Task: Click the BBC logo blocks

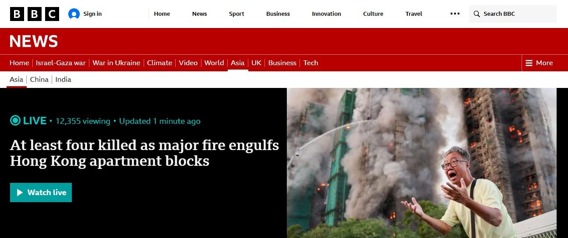Action: (35, 14)
